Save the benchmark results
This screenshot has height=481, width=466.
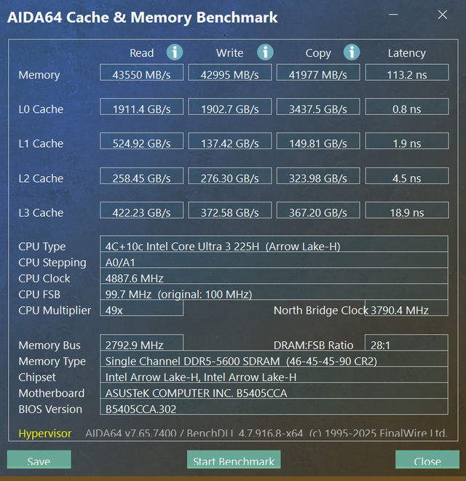tap(39, 459)
